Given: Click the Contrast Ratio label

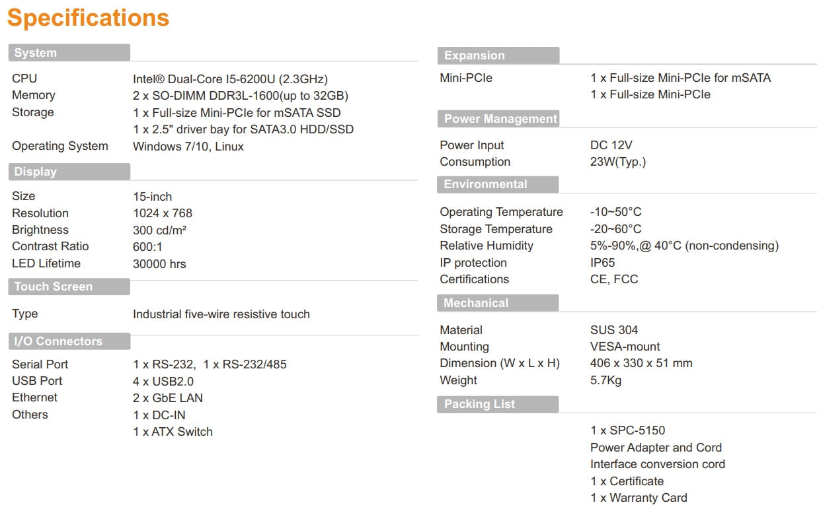Looking at the screenshot, I should 50,246.
